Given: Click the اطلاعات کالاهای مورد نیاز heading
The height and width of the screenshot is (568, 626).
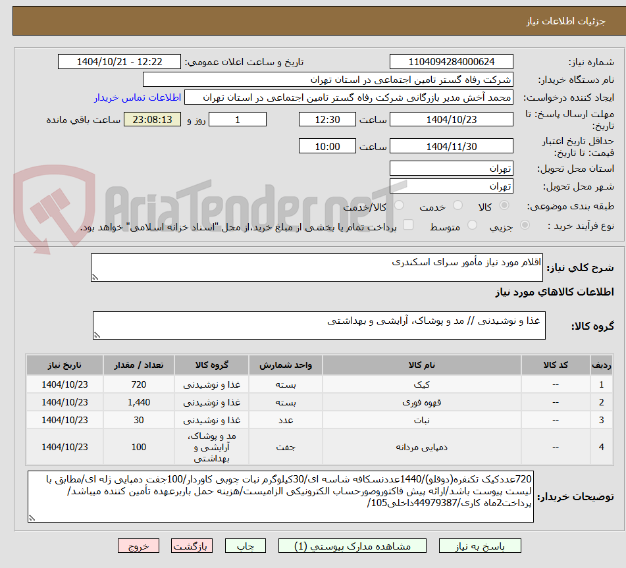Looking at the screenshot, I should pyautogui.click(x=554, y=292).
